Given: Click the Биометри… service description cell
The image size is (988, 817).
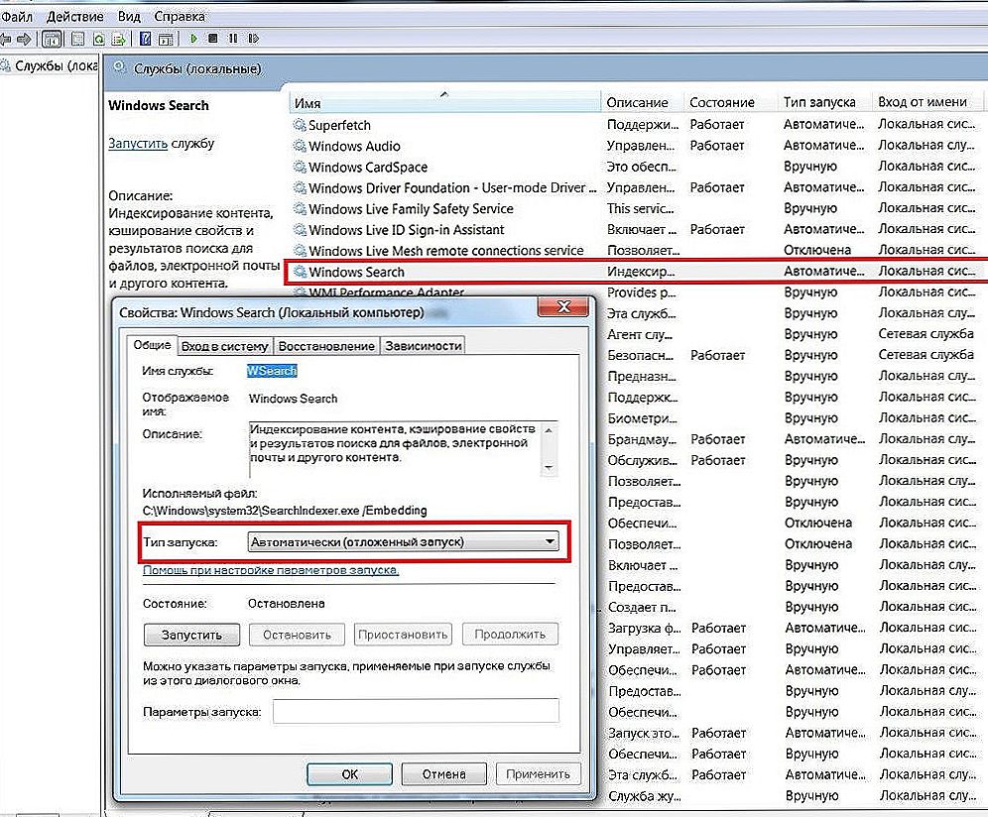Looking at the screenshot, I should (643, 418).
